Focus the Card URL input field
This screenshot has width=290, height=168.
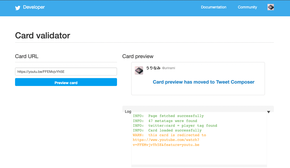(x=66, y=72)
